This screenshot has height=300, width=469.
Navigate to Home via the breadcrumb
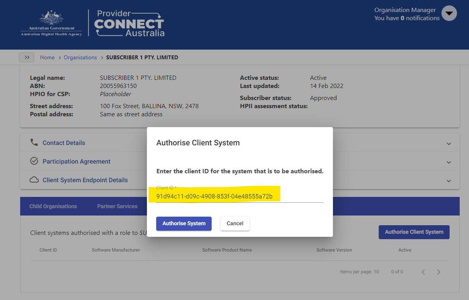[47, 57]
